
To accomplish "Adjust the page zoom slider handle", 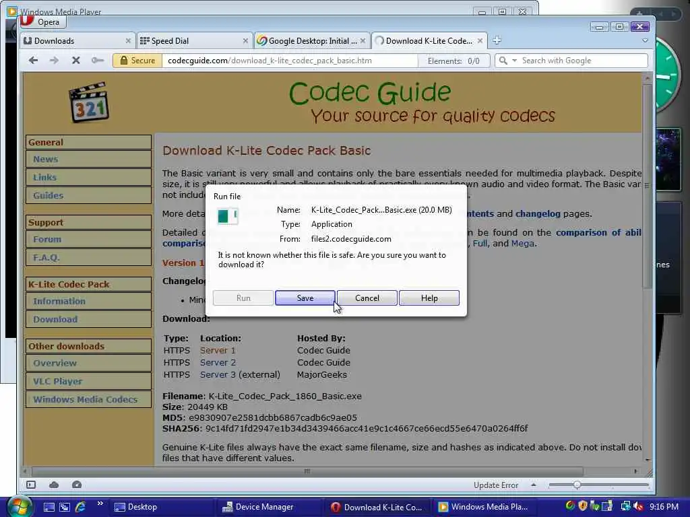I will (577, 485).
